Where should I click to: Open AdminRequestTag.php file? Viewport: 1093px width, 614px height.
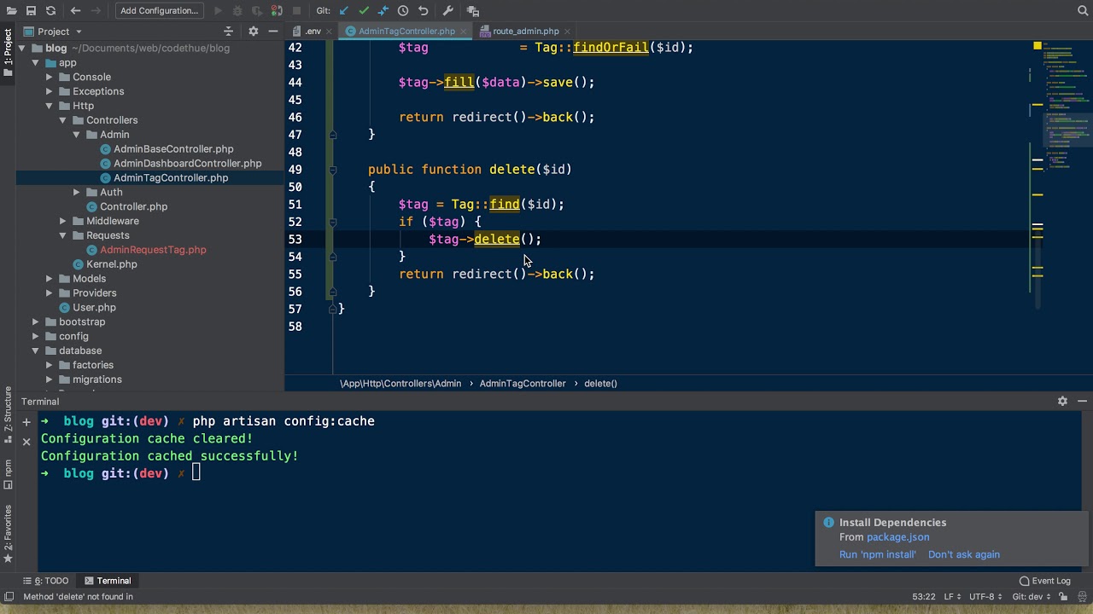point(146,250)
